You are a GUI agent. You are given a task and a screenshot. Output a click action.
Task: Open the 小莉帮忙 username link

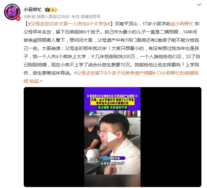coord(33,10)
